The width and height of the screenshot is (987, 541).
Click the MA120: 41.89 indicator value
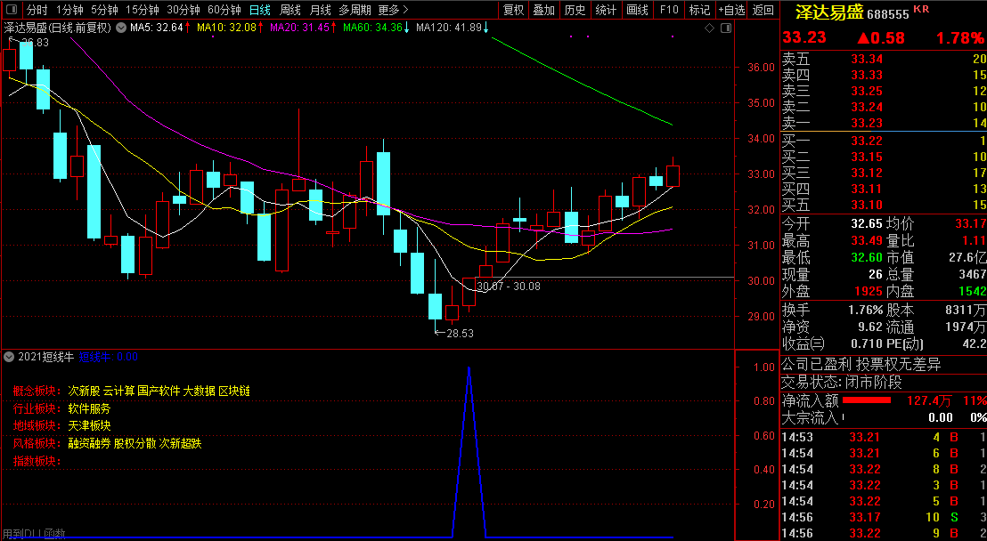click(448, 28)
